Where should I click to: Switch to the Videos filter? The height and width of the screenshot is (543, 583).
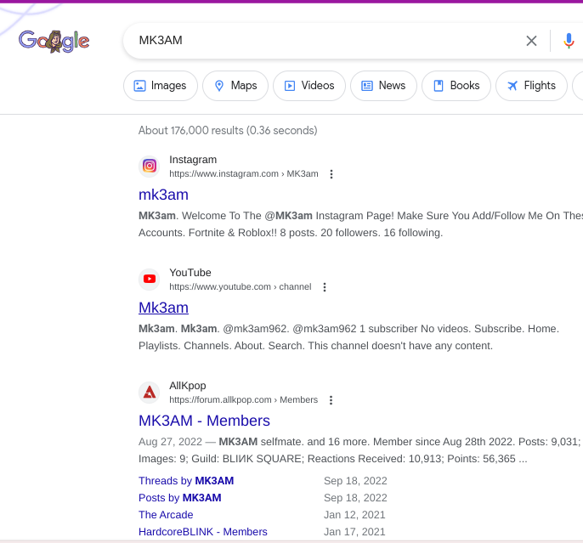coord(309,86)
